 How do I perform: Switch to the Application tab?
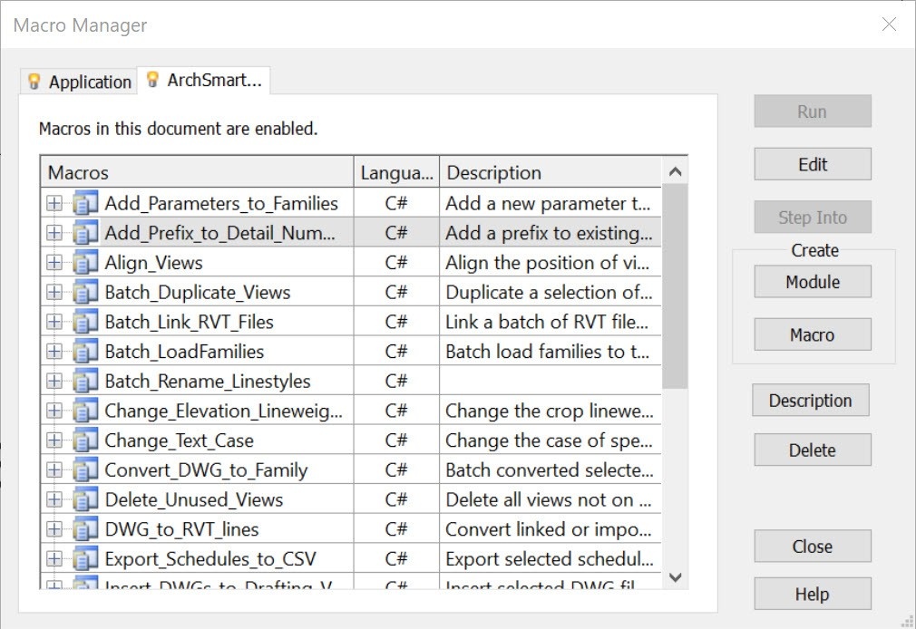[89, 82]
